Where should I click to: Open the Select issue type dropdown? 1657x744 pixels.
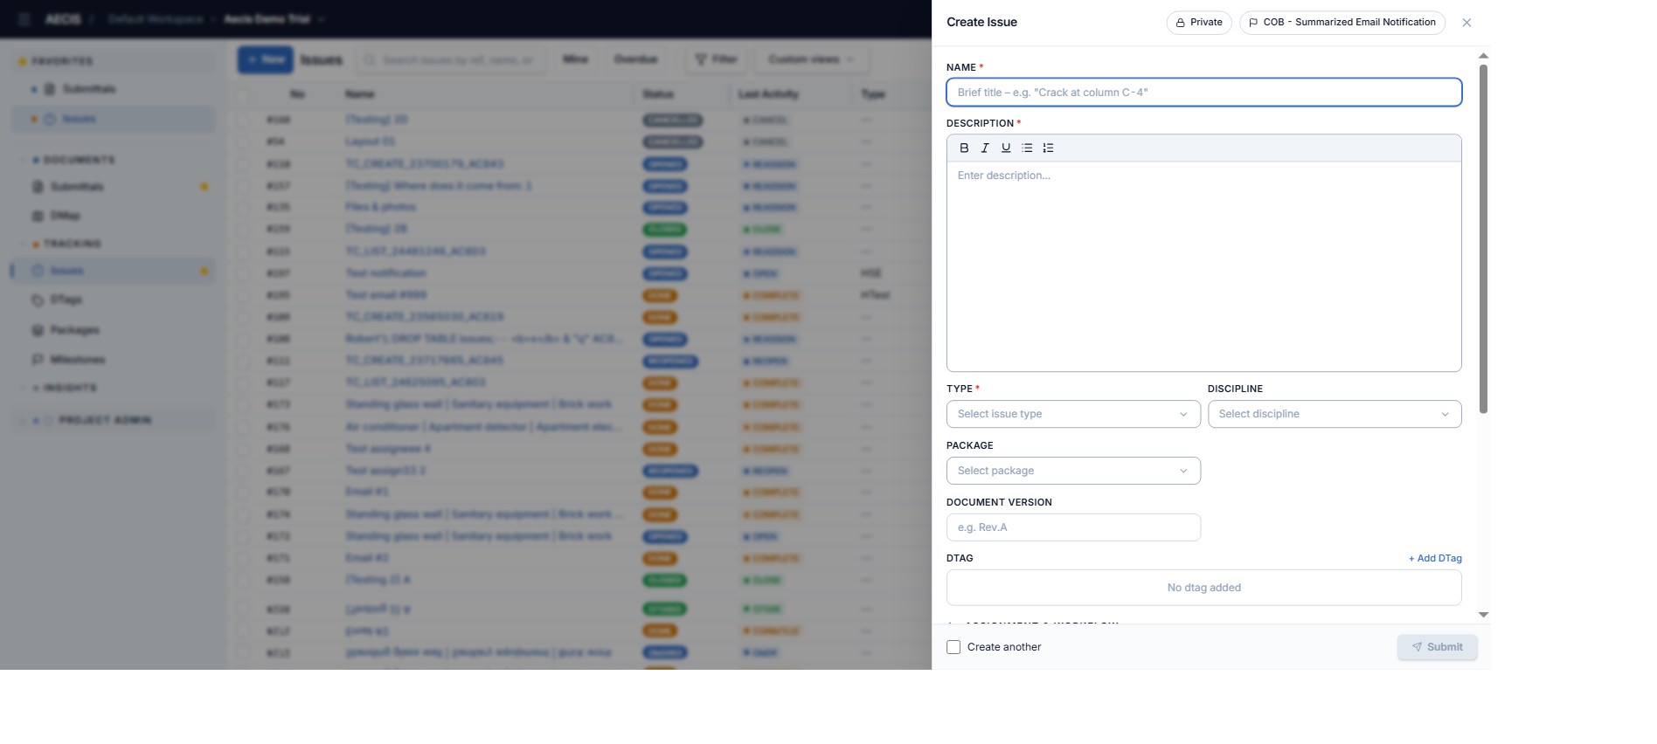pos(1073,414)
